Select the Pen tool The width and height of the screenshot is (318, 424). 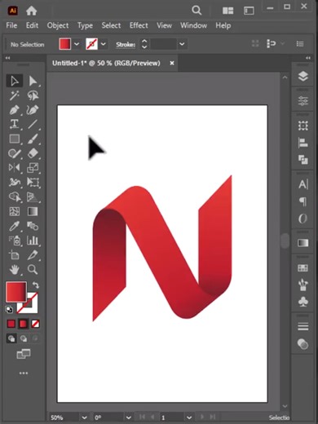tap(15, 110)
